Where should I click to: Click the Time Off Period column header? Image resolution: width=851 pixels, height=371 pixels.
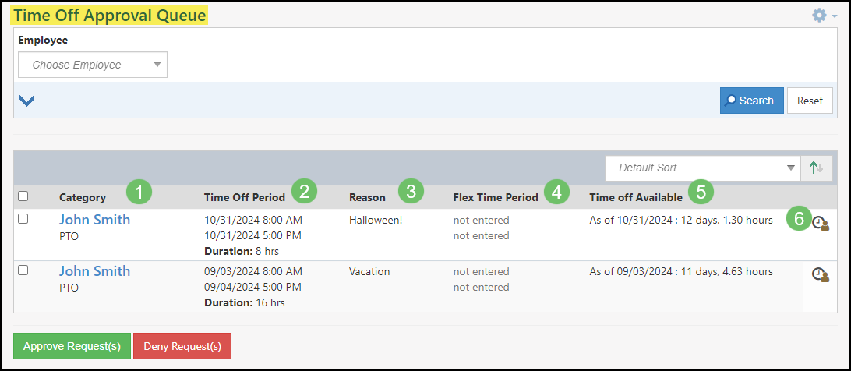tap(245, 197)
